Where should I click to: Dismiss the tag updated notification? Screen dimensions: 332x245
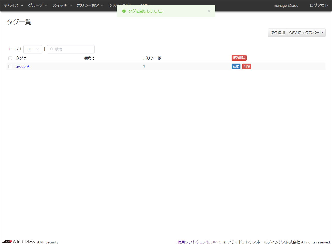(209, 11)
